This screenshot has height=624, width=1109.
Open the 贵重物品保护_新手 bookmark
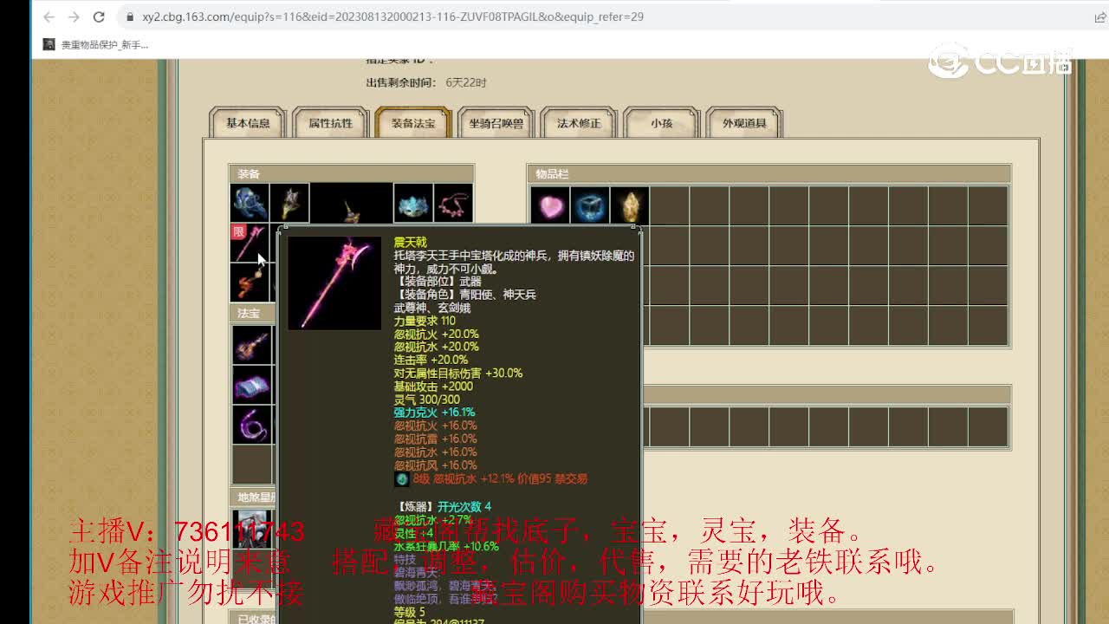tap(96, 44)
